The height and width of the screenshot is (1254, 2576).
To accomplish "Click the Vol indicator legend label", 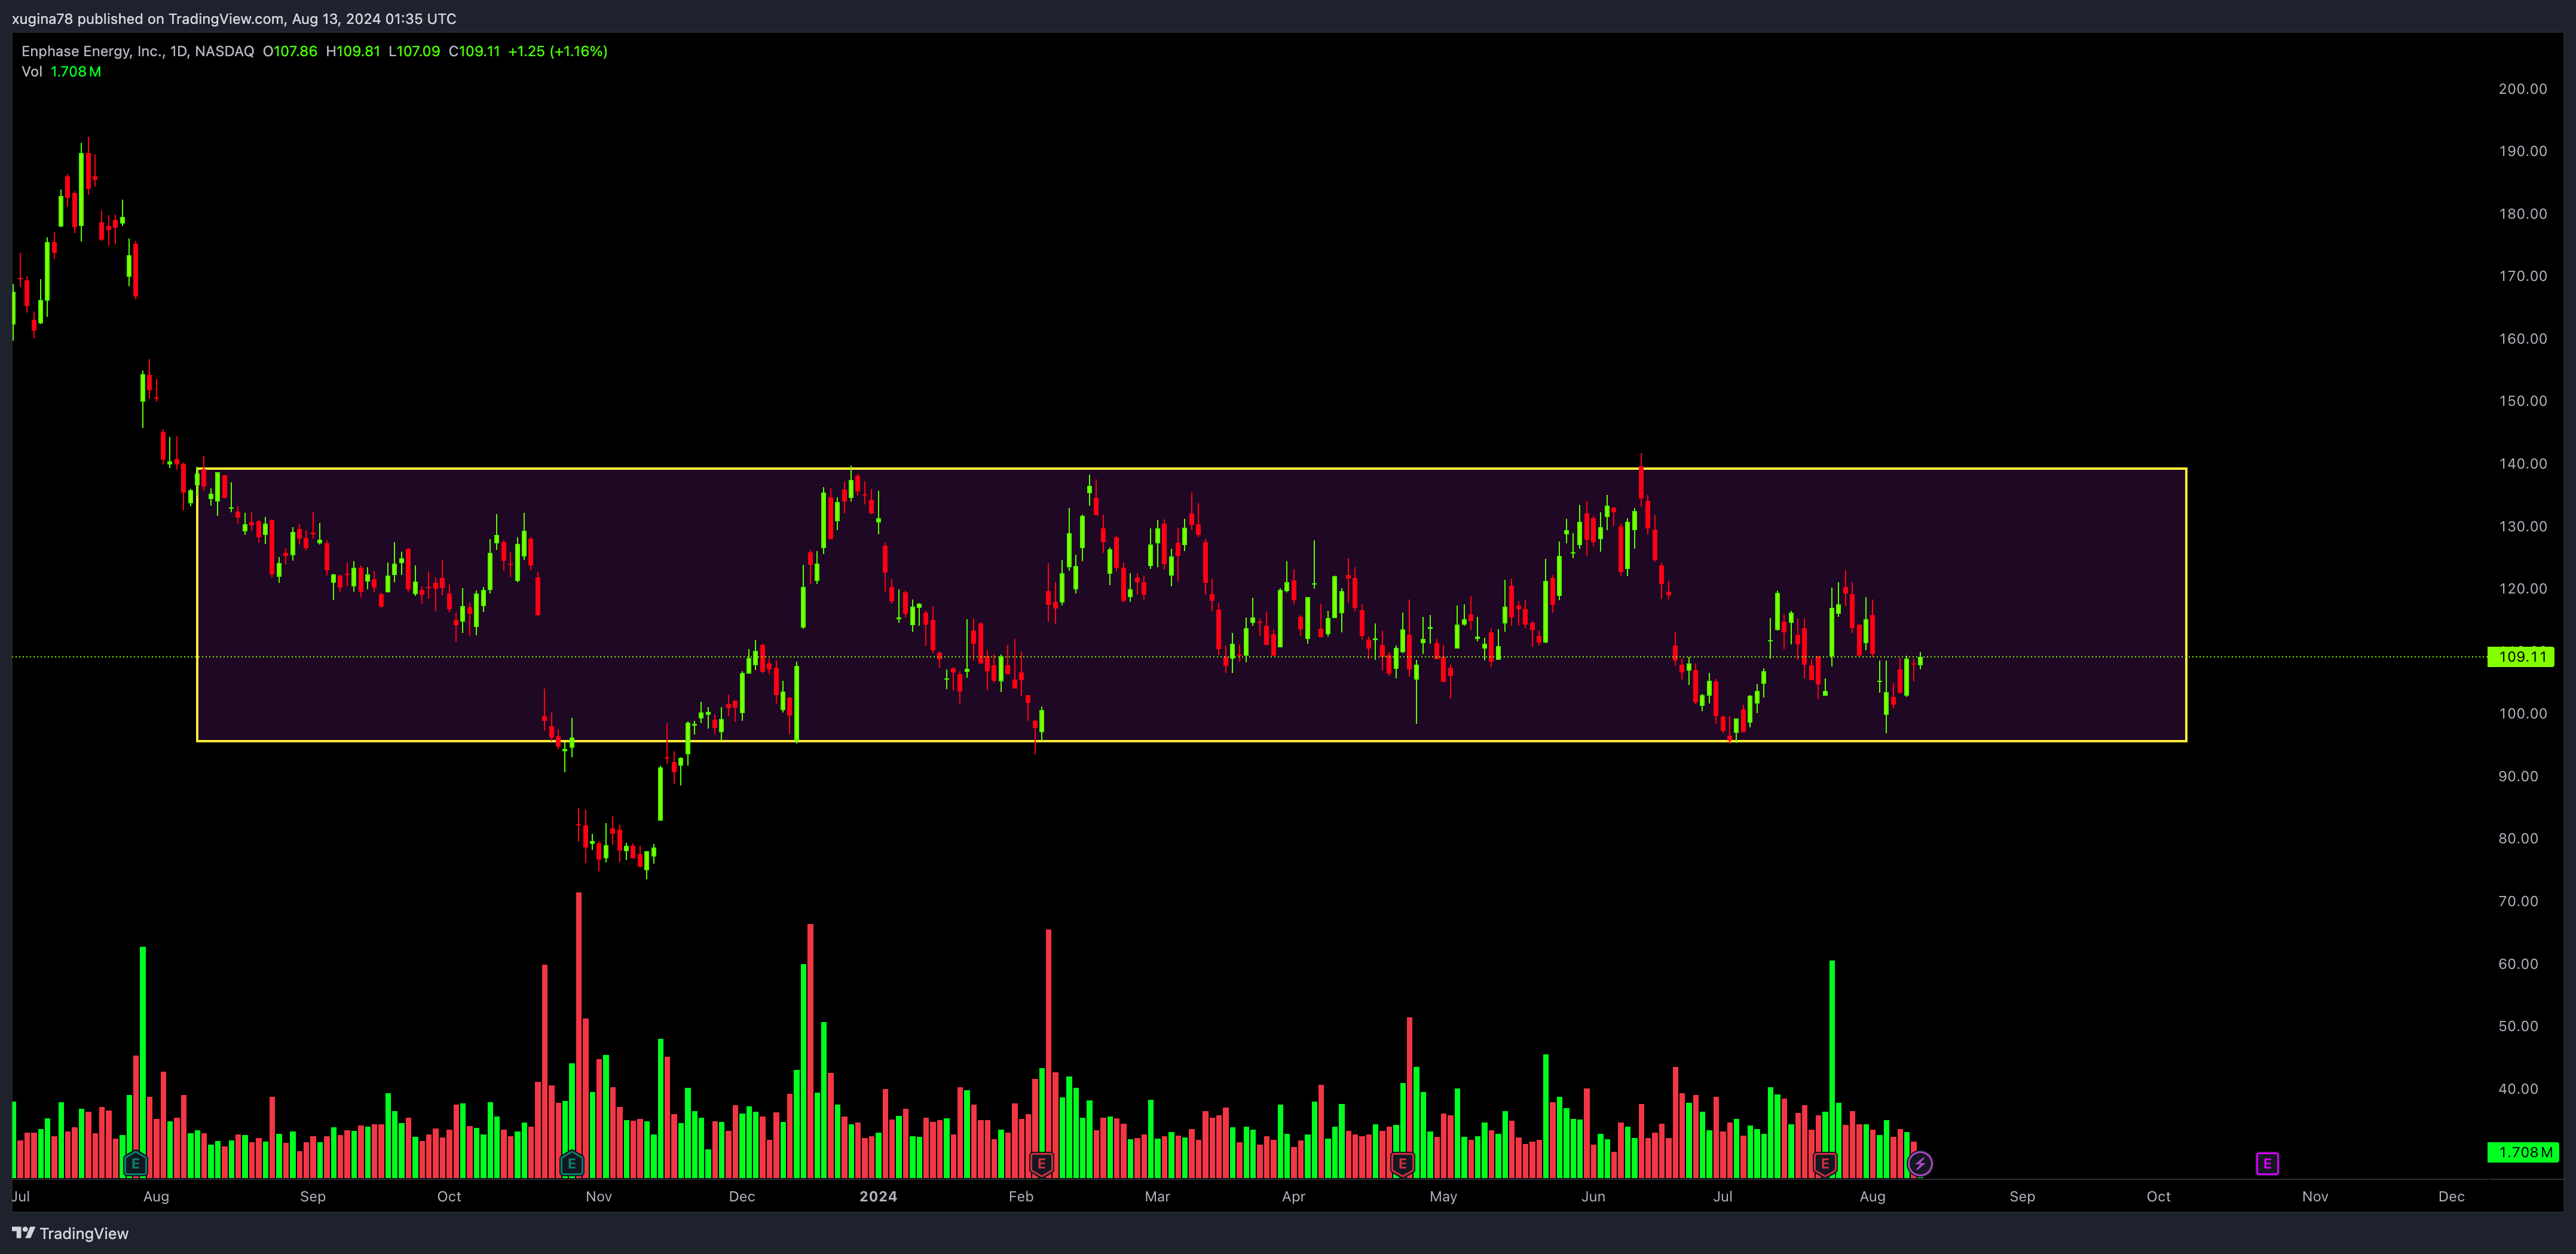I will click(32, 71).
